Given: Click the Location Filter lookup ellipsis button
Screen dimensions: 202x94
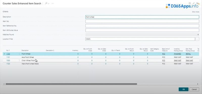Looking at the screenshot, I should pos(197,39).
